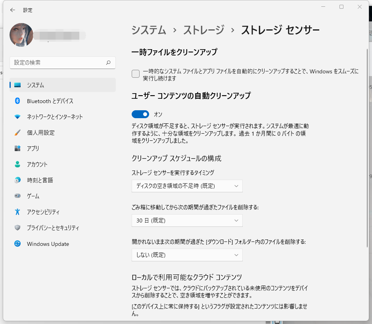Image resolution: width=372 pixels, height=324 pixels.
Task: Open the Downloads folder しない dropdown
Action: 187,255
